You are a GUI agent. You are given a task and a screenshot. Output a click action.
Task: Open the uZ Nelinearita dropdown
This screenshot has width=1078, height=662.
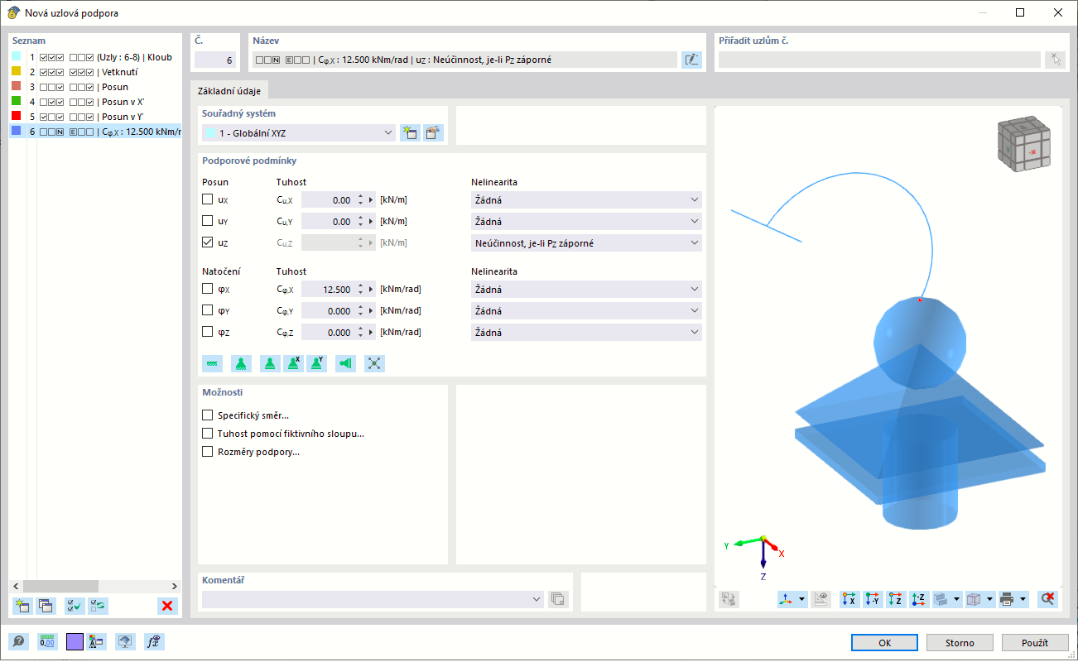click(586, 243)
